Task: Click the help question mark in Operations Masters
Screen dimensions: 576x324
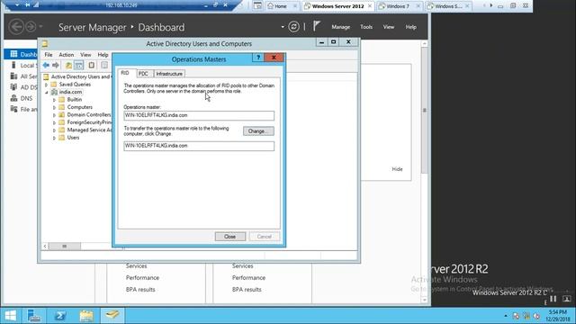Action: tap(258, 58)
